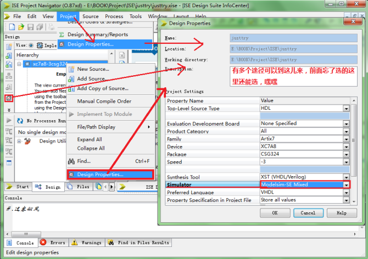The image size is (368, 259).
Task: Open the Simulator dropdown showing Modelsim-SE Mixed
Action: 346,185
